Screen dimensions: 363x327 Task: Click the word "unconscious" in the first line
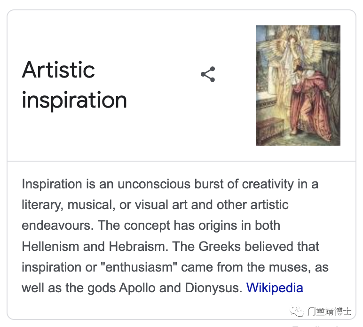(x=154, y=184)
